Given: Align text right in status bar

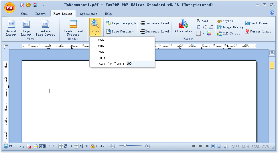Looking at the screenshot, I should coord(206,146).
